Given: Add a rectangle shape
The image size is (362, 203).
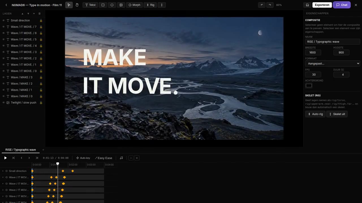Looking at the screenshot, I should (103, 5).
